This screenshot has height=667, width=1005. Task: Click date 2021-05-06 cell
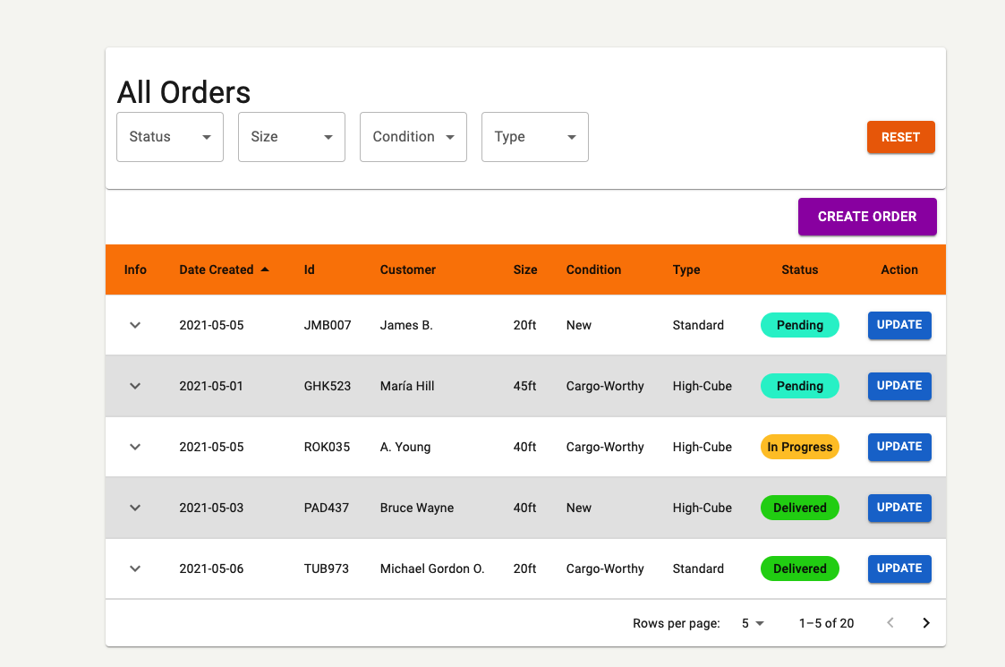[x=211, y=569]
